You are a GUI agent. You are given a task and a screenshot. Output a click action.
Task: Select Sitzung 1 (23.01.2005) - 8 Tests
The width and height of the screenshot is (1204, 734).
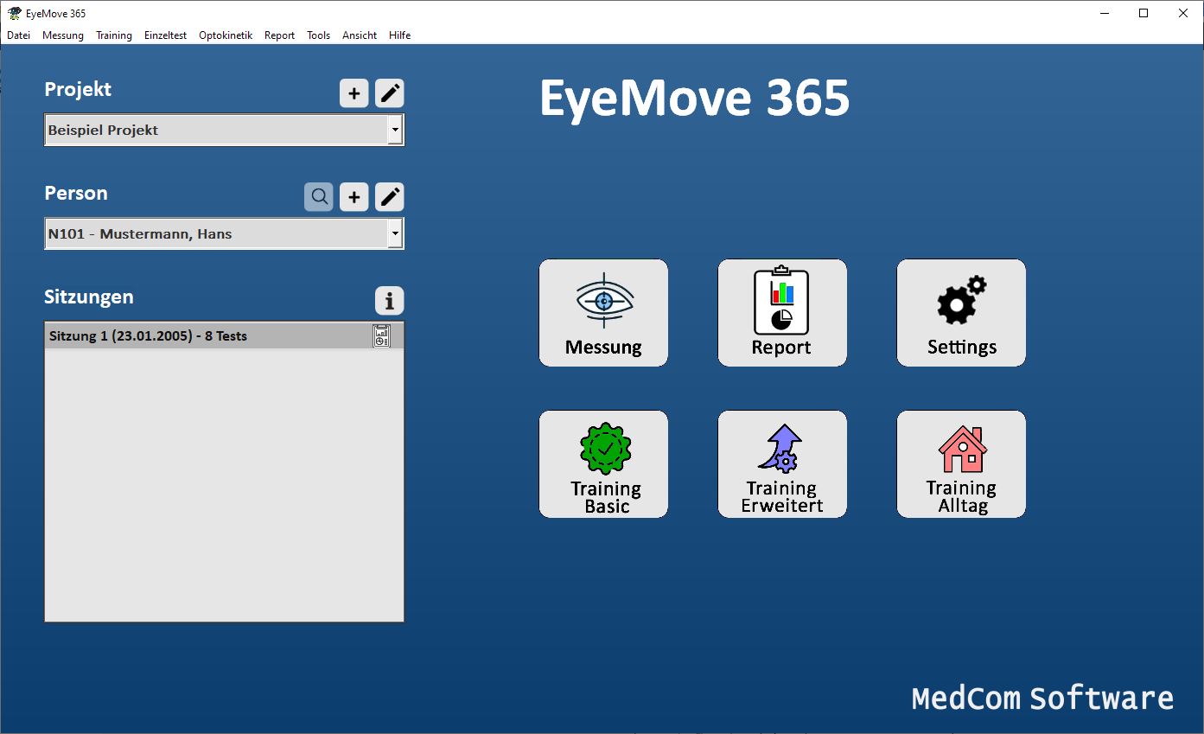[224, 336]
